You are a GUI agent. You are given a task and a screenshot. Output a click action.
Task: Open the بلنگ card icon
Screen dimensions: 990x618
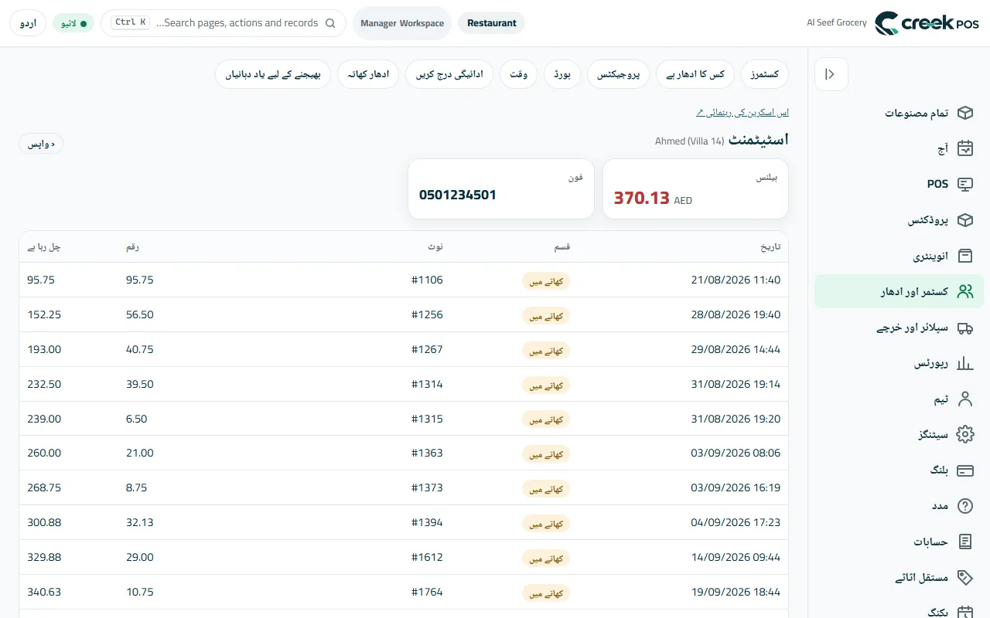964,470
